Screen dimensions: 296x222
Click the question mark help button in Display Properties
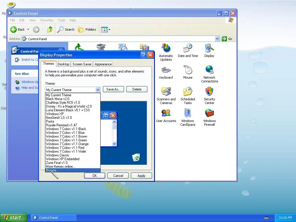[x=144, y=55]
